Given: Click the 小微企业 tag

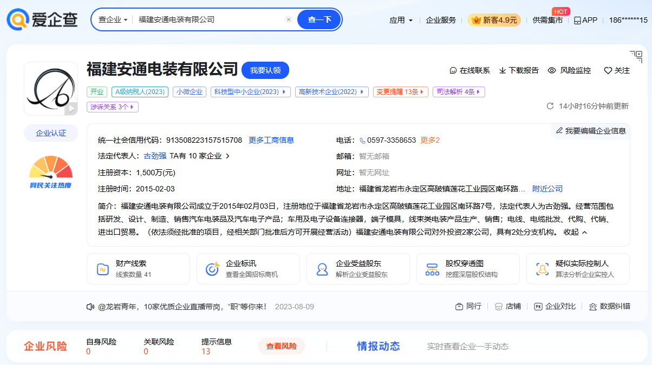Looking at the screenshot, I should [x=189, y=92].
